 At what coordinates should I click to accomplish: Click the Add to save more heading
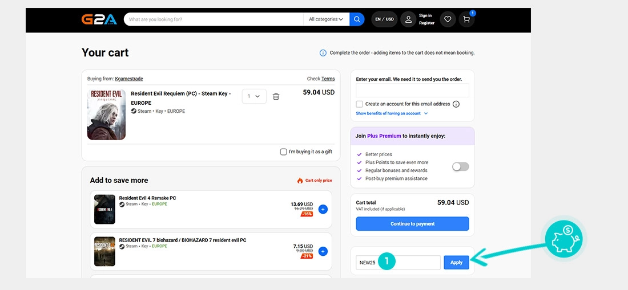pyautogui.click(x=119, y=181)
